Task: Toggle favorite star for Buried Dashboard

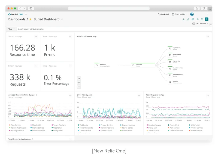Action: [30, 20]
